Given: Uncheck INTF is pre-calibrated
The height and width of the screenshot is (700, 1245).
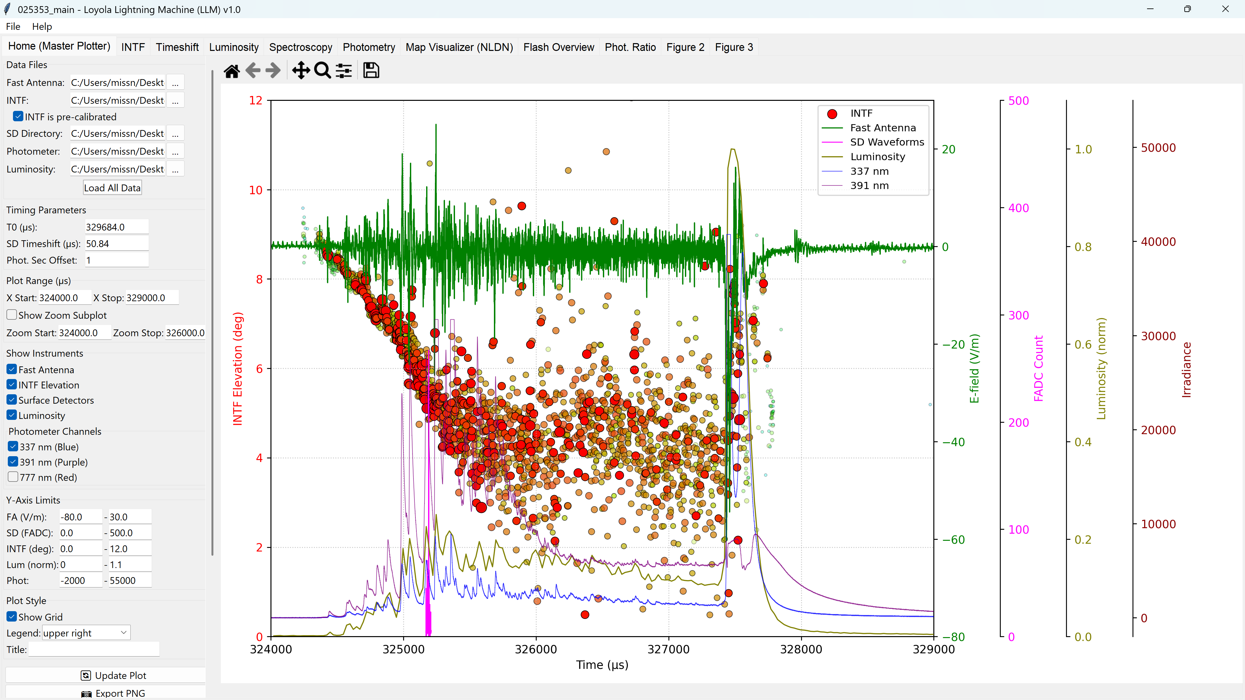Looking at the screenshot, I should (18, 116).
